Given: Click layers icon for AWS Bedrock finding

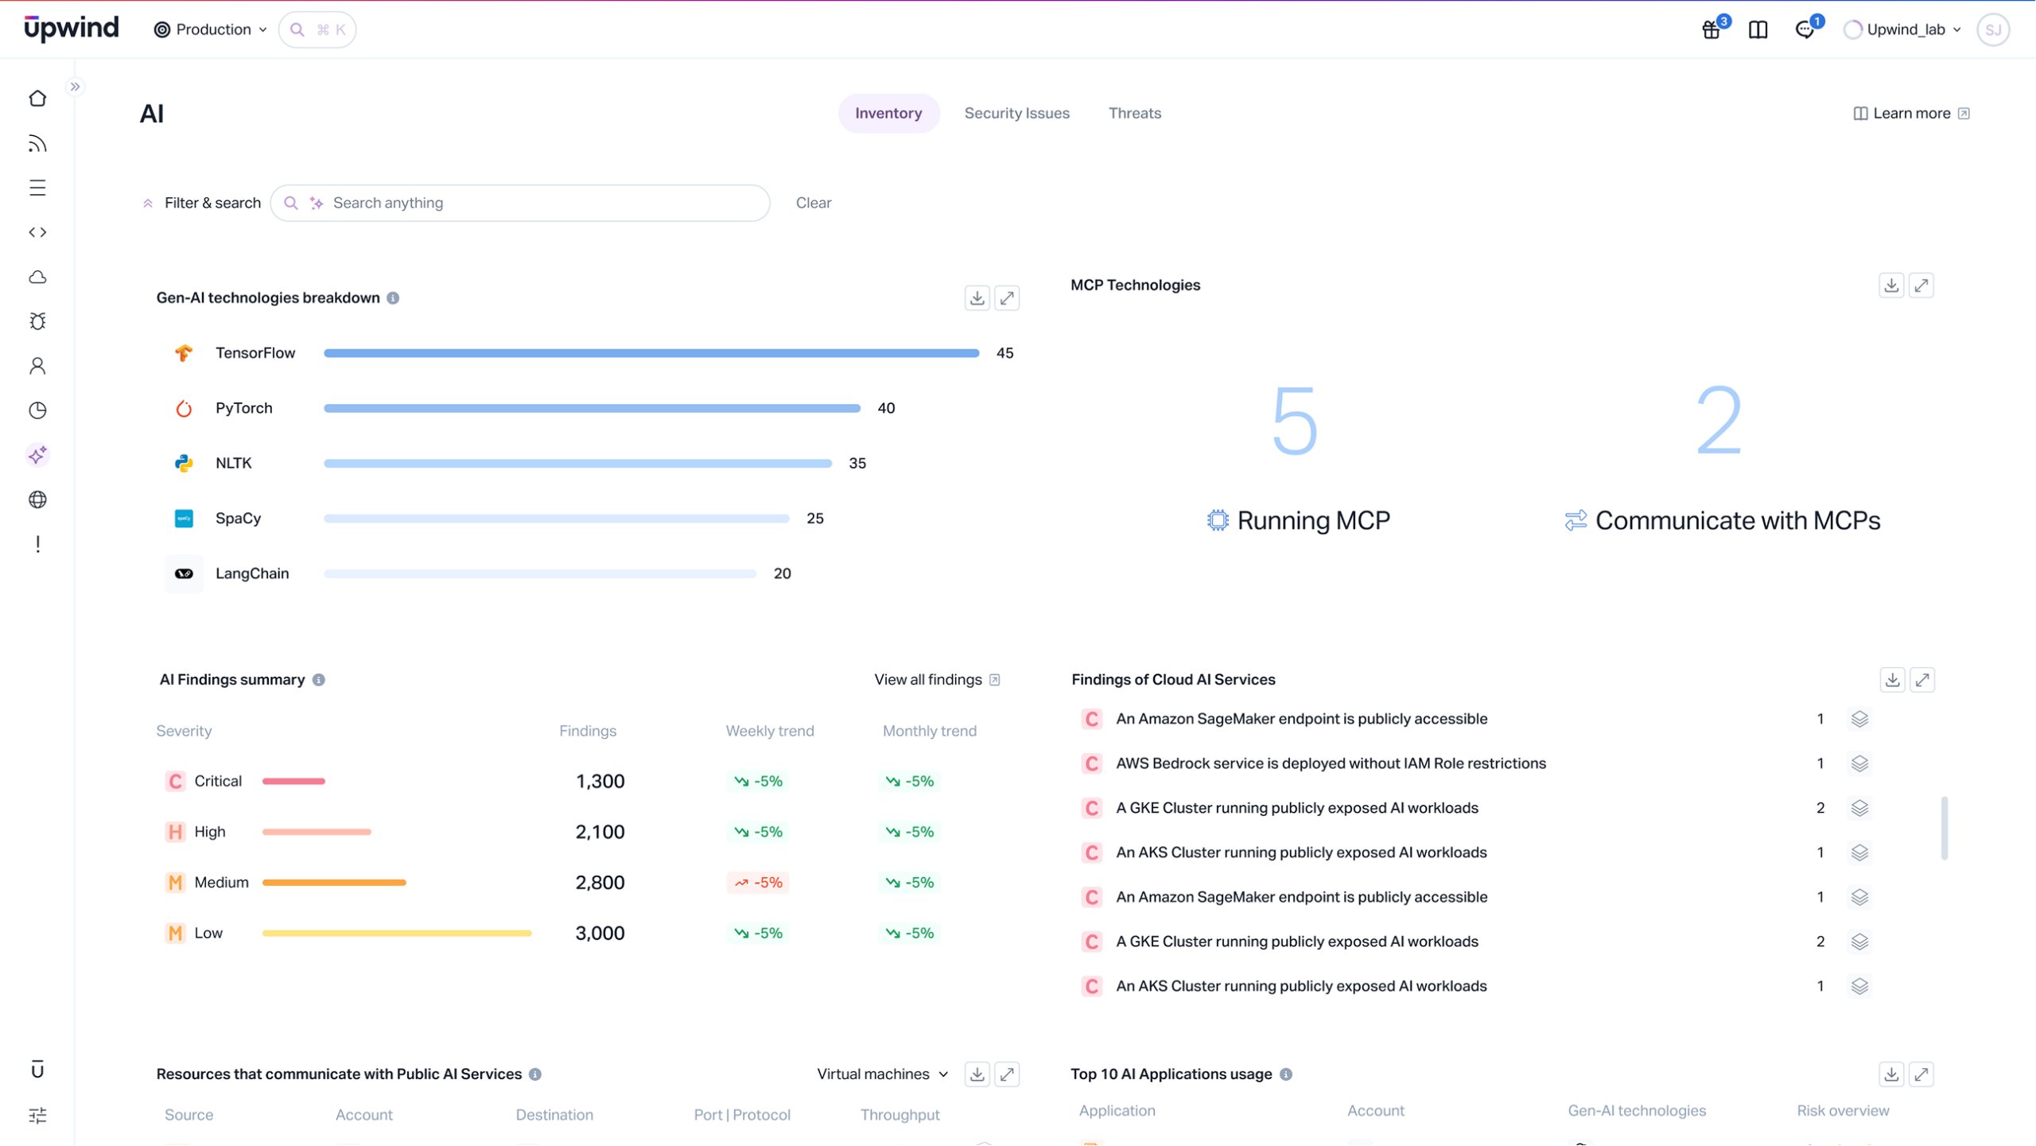Looking at the screenshot, I should click(x=1859, y=763).
